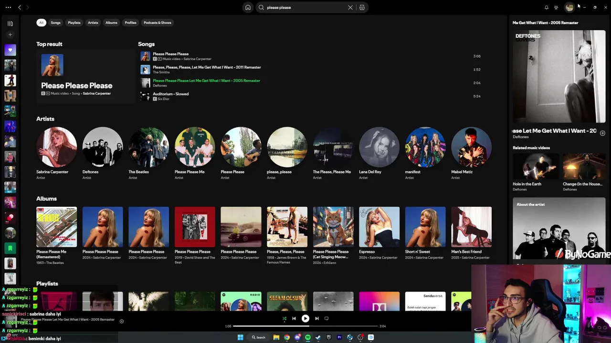Select the Deftones 2005 Remaster song row
The height and width of the screenshot is (343, 611).
tap(310, 83)
